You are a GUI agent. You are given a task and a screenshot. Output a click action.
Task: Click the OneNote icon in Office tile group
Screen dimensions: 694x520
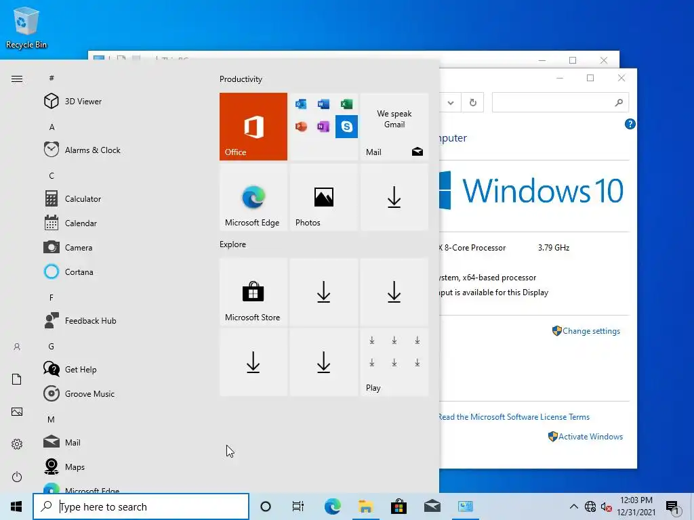click(x=323, y=127)
